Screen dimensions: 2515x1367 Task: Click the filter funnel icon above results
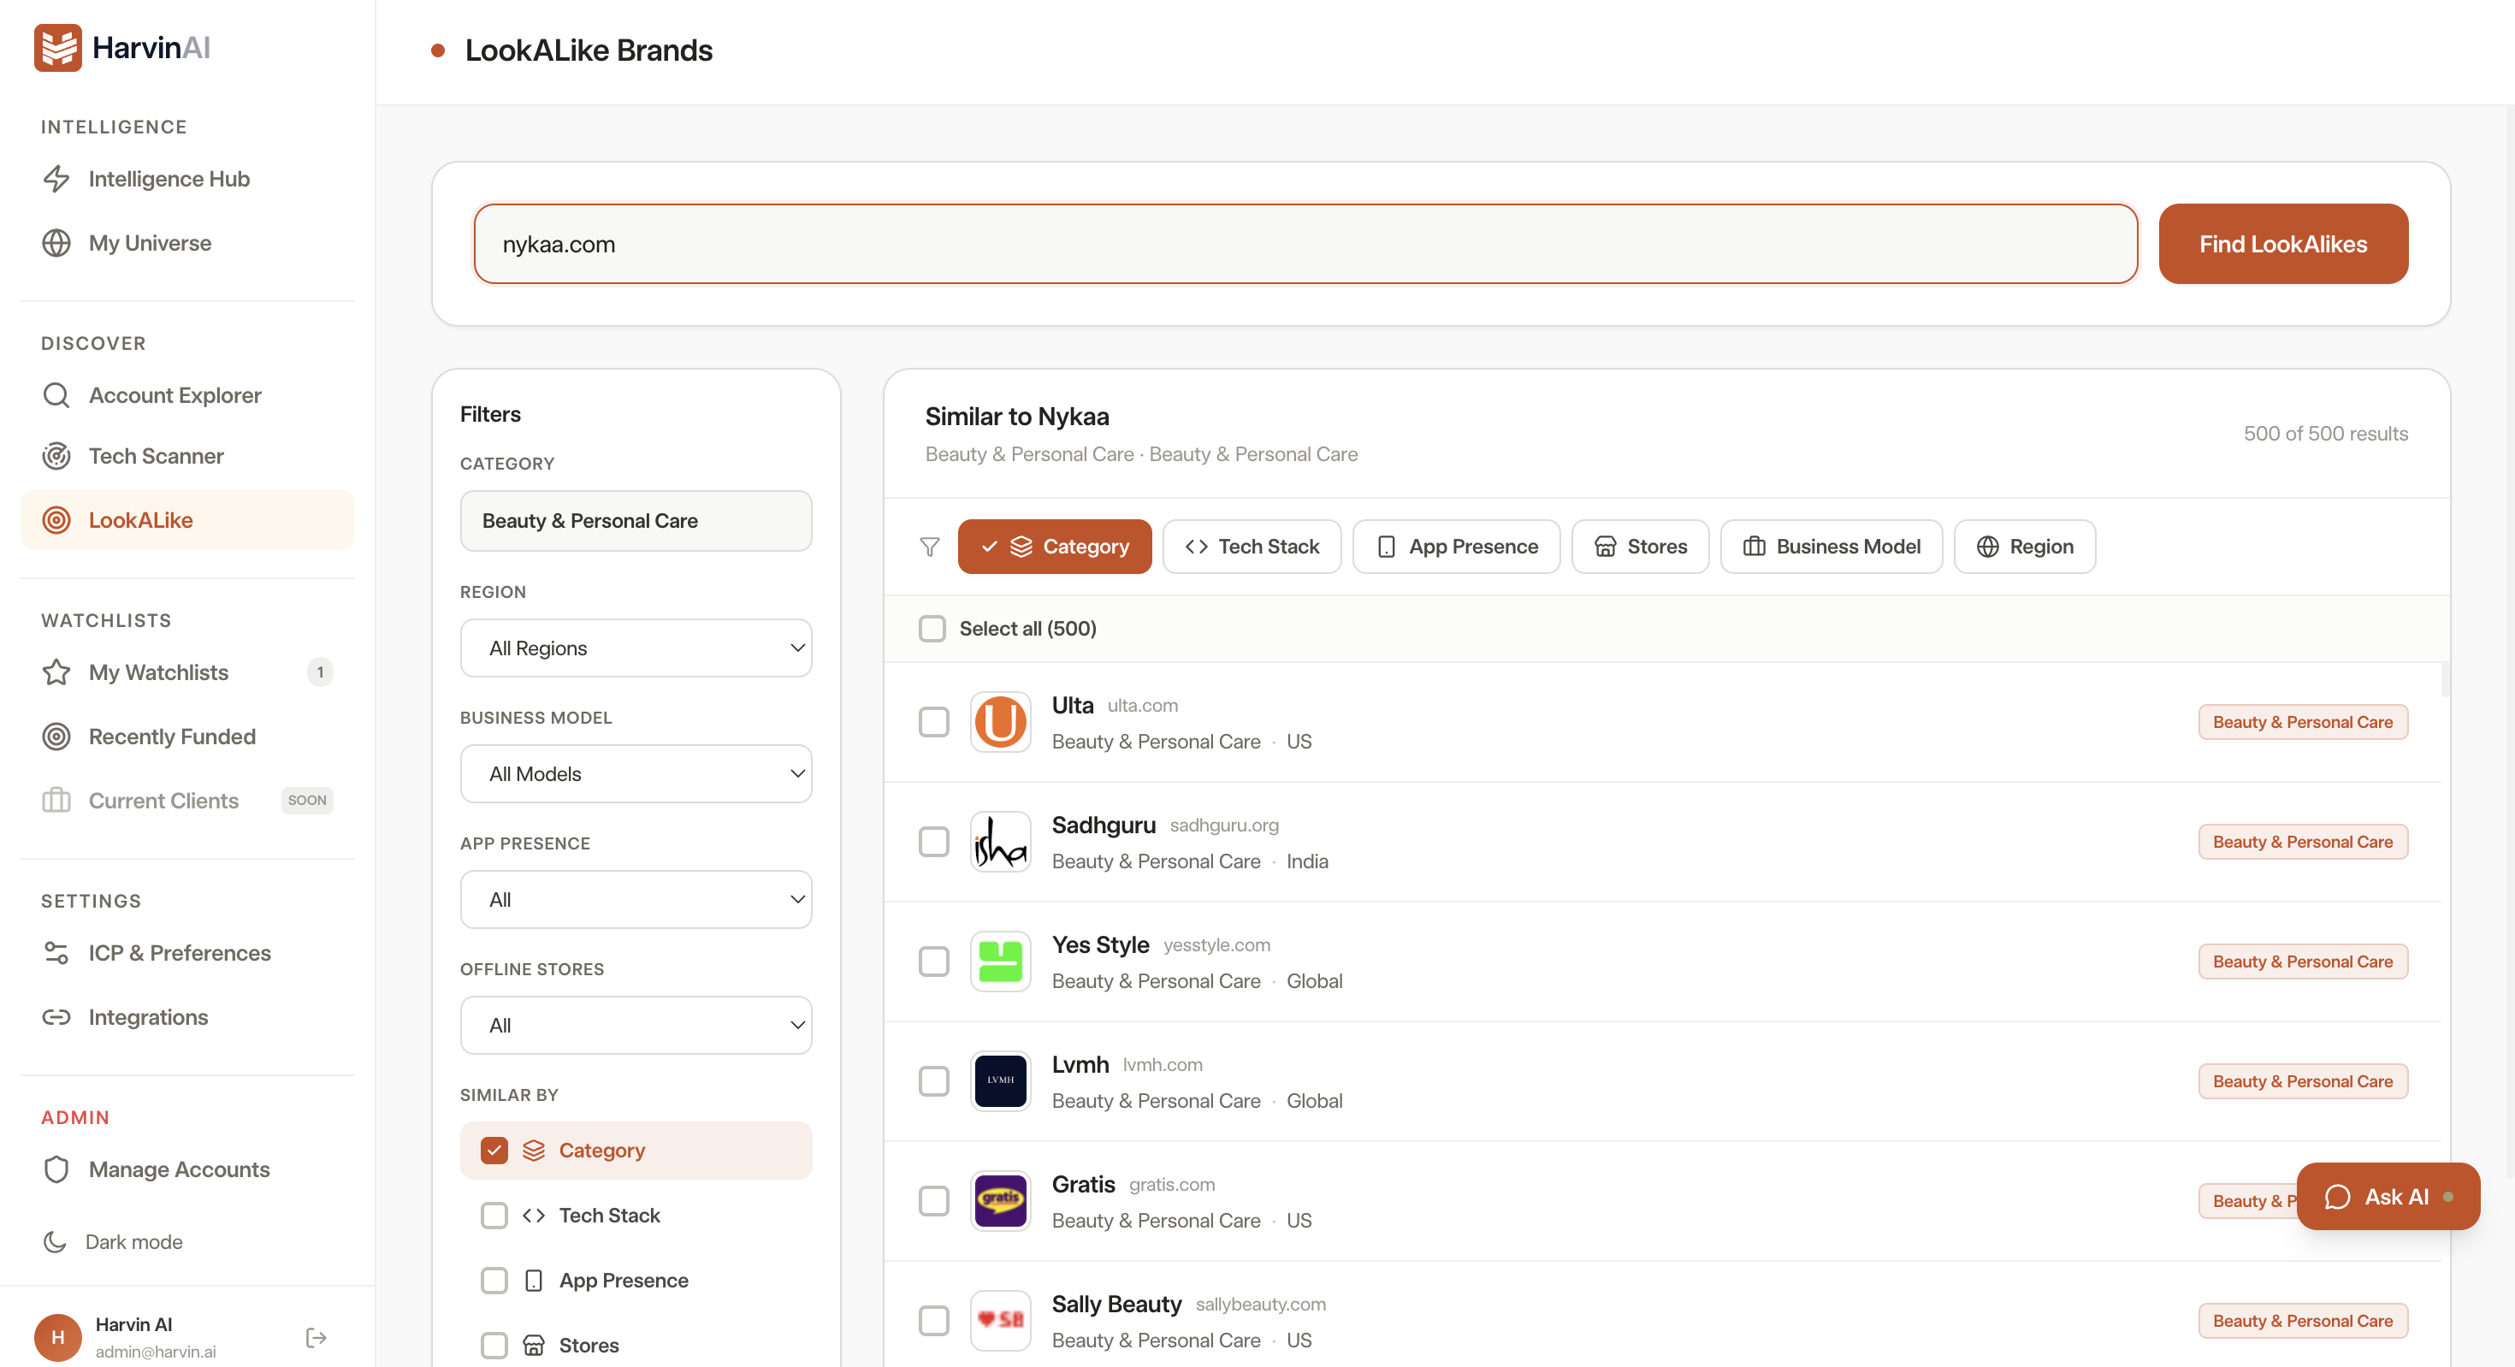pos(928,547)
